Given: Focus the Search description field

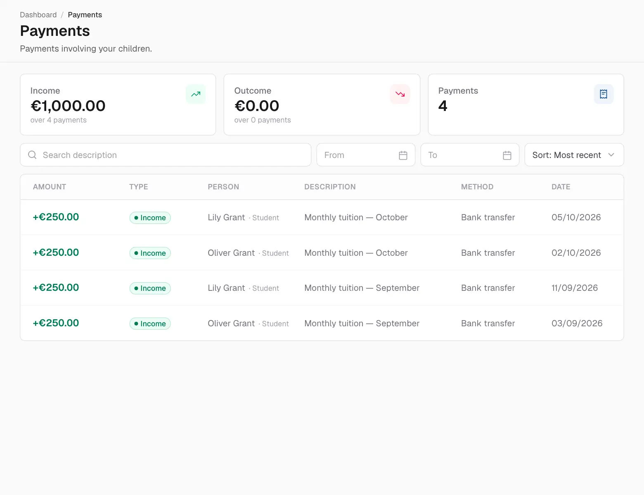Looking at the screenshot, I should pyautogui.click(x=166, y=155).
